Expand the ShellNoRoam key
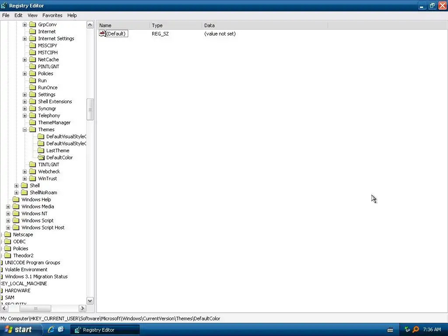Screen dimensions: 448x336 coord(16,193)
